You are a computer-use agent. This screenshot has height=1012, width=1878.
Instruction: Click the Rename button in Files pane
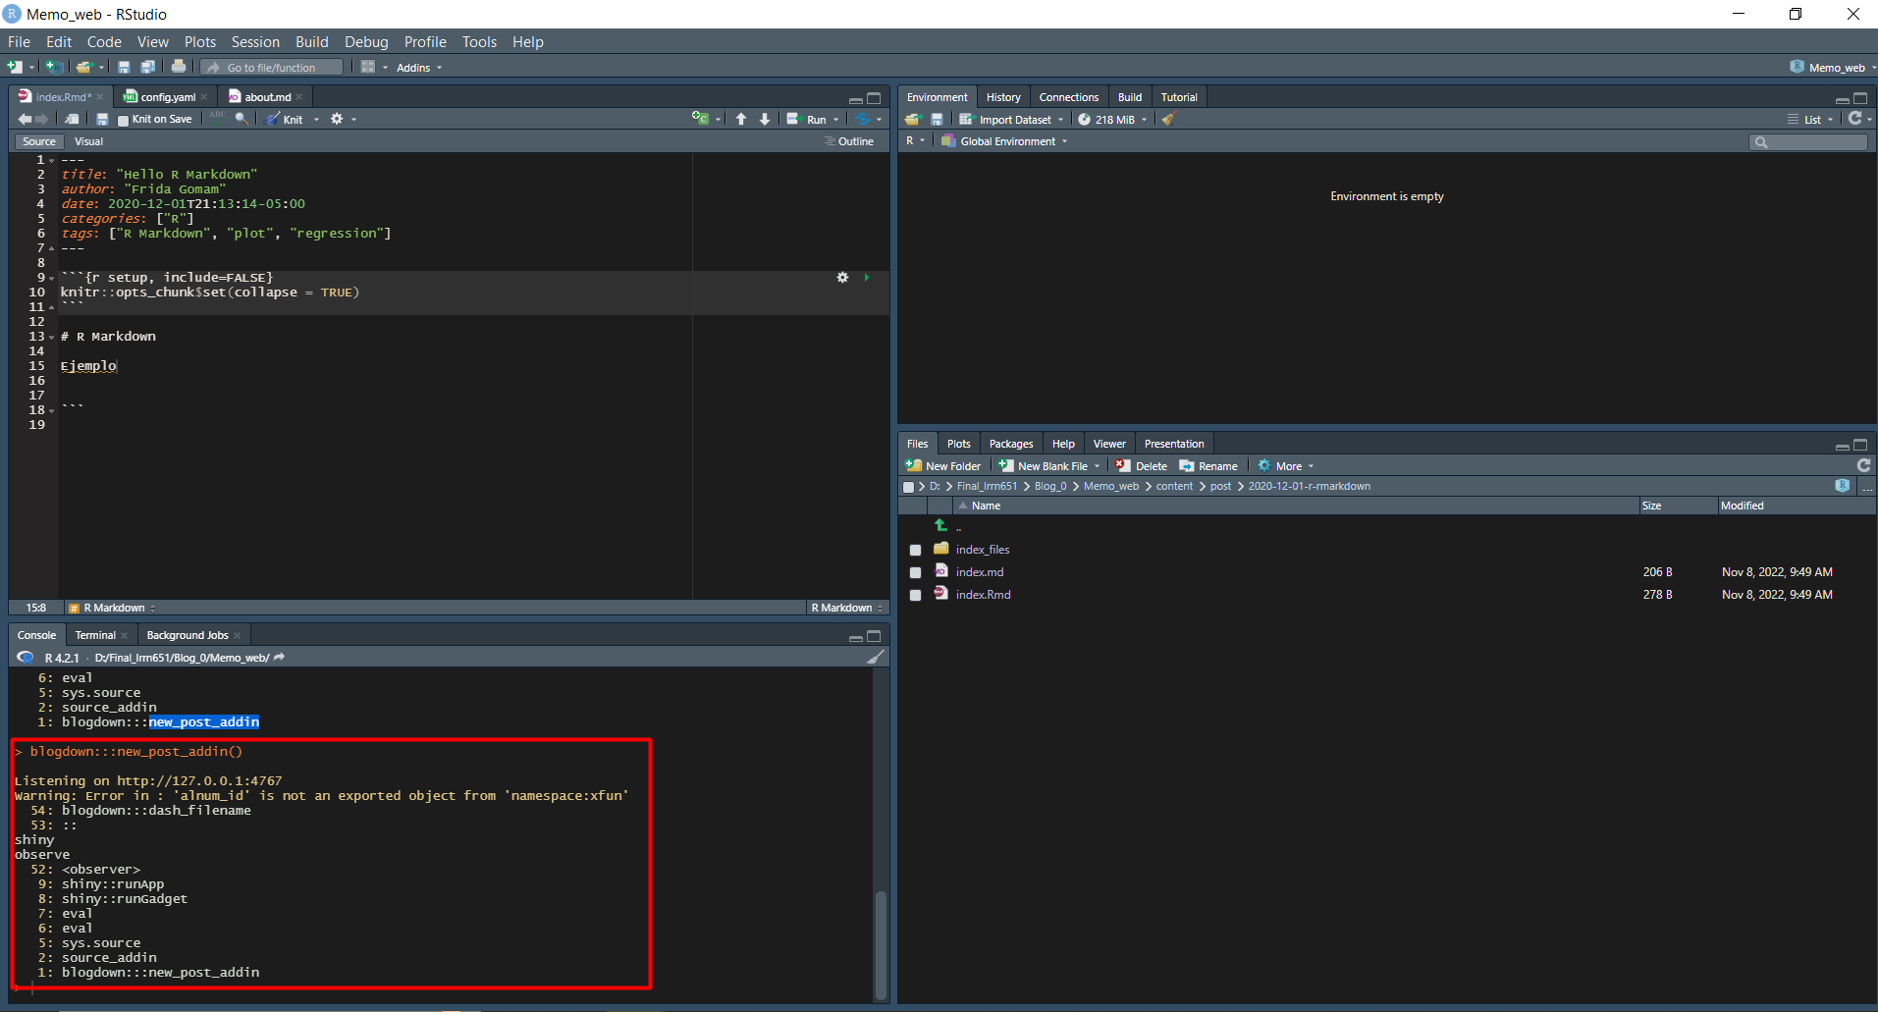(1208, 466)
